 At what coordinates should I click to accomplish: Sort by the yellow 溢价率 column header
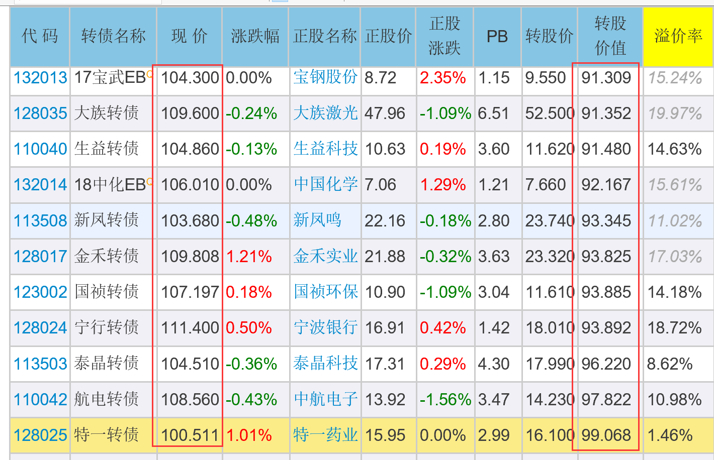click(x=677, y=36)
